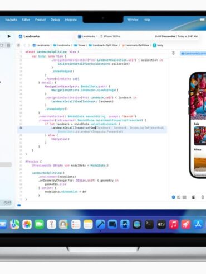Viewport: 206px width, 274px height.
Task: Enable Live preview mode button
Action: 173,197
